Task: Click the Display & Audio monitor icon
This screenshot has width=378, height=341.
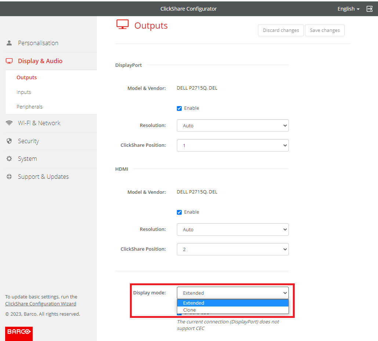Action: tap(9, 61)
